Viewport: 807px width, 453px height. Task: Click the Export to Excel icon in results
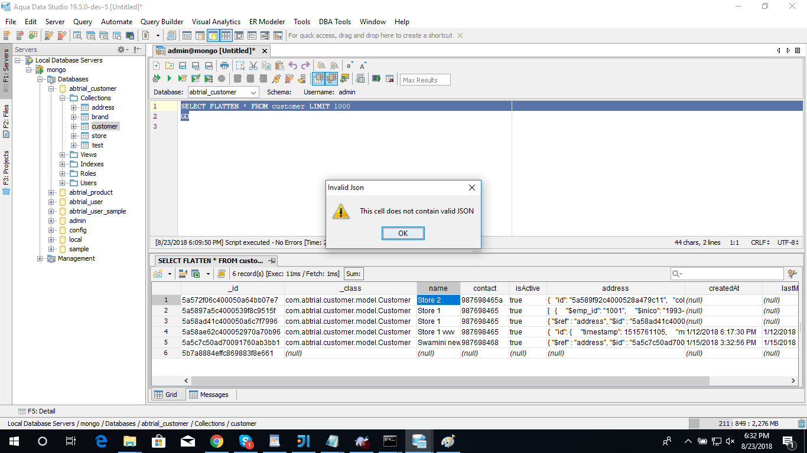click(x=196, y=274)
